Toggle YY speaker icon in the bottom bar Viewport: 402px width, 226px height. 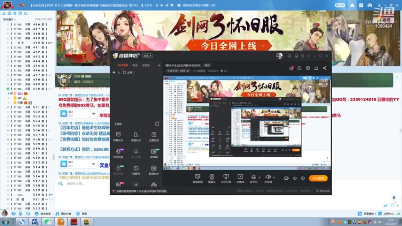14,213
